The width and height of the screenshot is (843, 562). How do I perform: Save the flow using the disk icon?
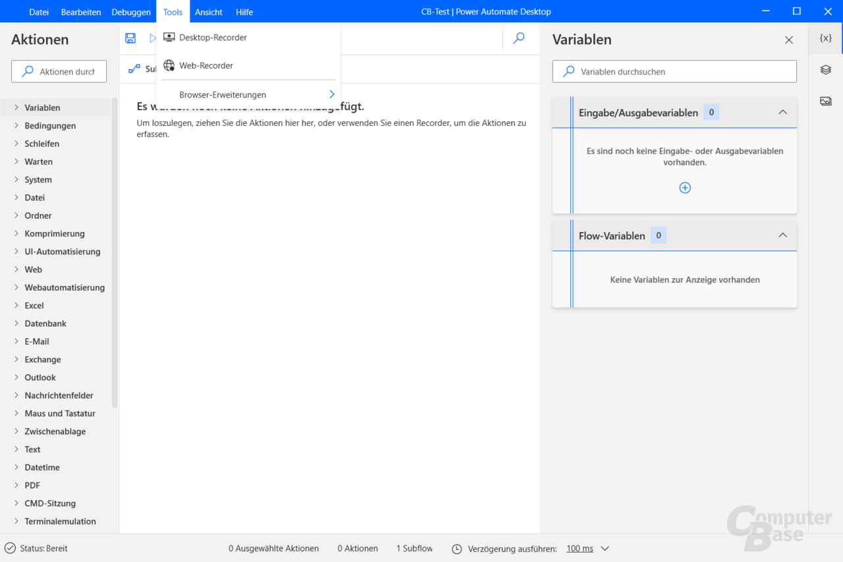coord(130,38)
